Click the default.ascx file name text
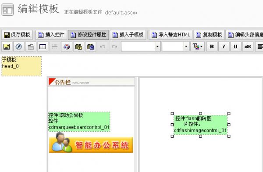The width and height of the screenshot is (263, 172). (x=120, y=13)
